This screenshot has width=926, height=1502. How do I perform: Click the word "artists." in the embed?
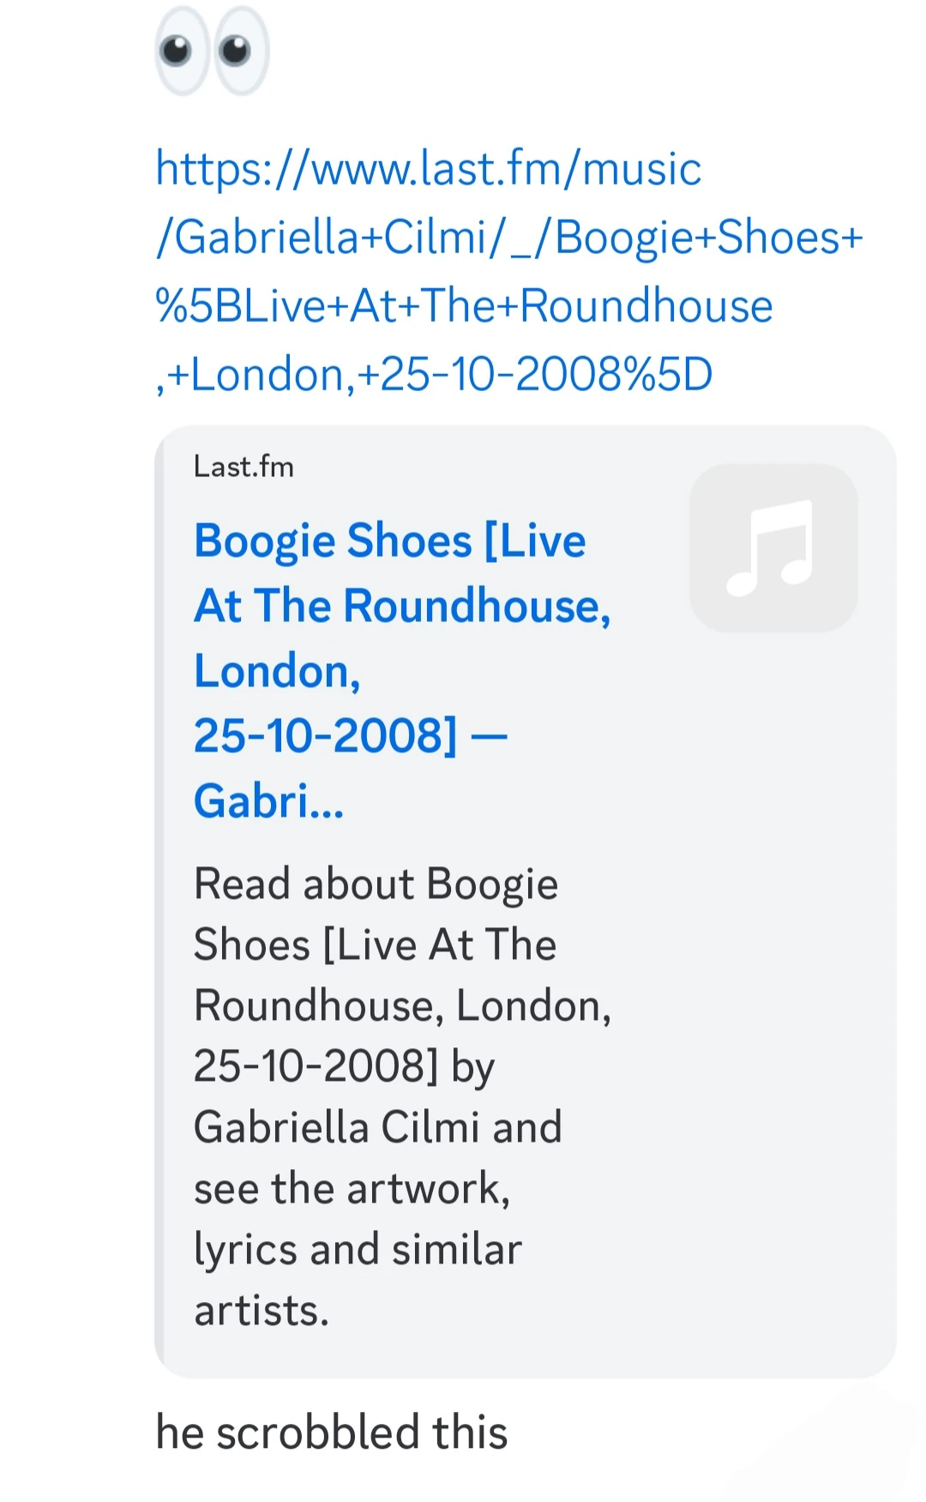[262, 1311]
